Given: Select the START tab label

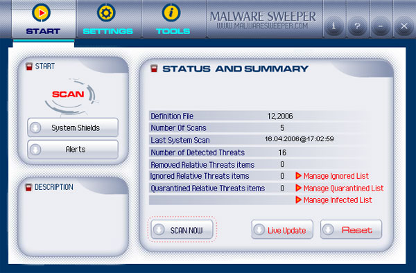Looking at the screenshot, I should pos(43,31).
